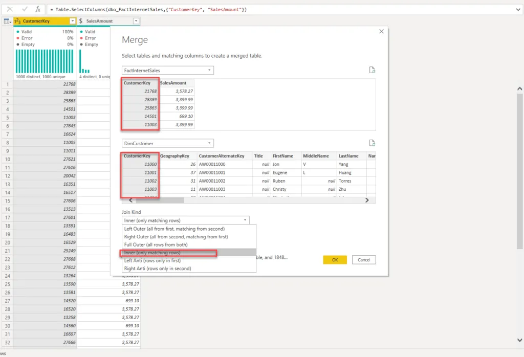Select the Left Outer join option
The image size is (524, 357).
click(x=174, y=229)
